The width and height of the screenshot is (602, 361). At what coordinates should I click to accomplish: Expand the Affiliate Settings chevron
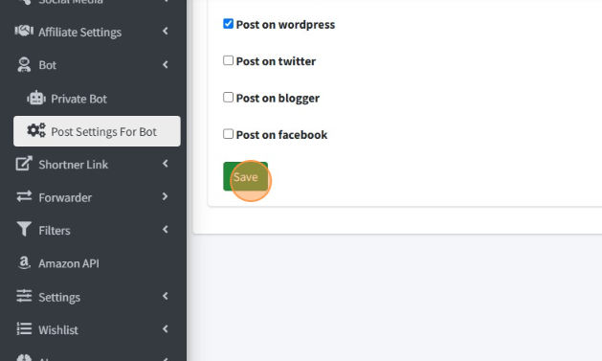pyautogui.click(x=166, y=31)
